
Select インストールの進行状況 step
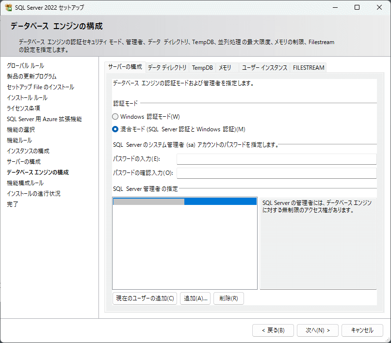tap(33, 194)
